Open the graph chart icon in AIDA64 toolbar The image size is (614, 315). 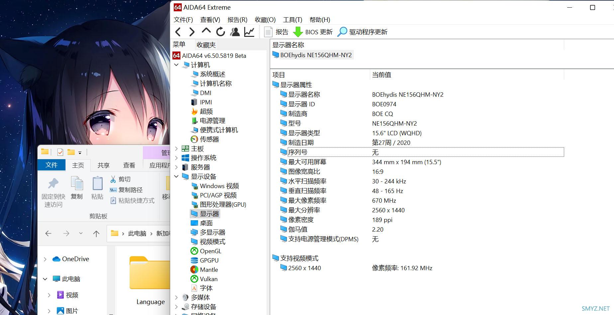click(249, 32)
